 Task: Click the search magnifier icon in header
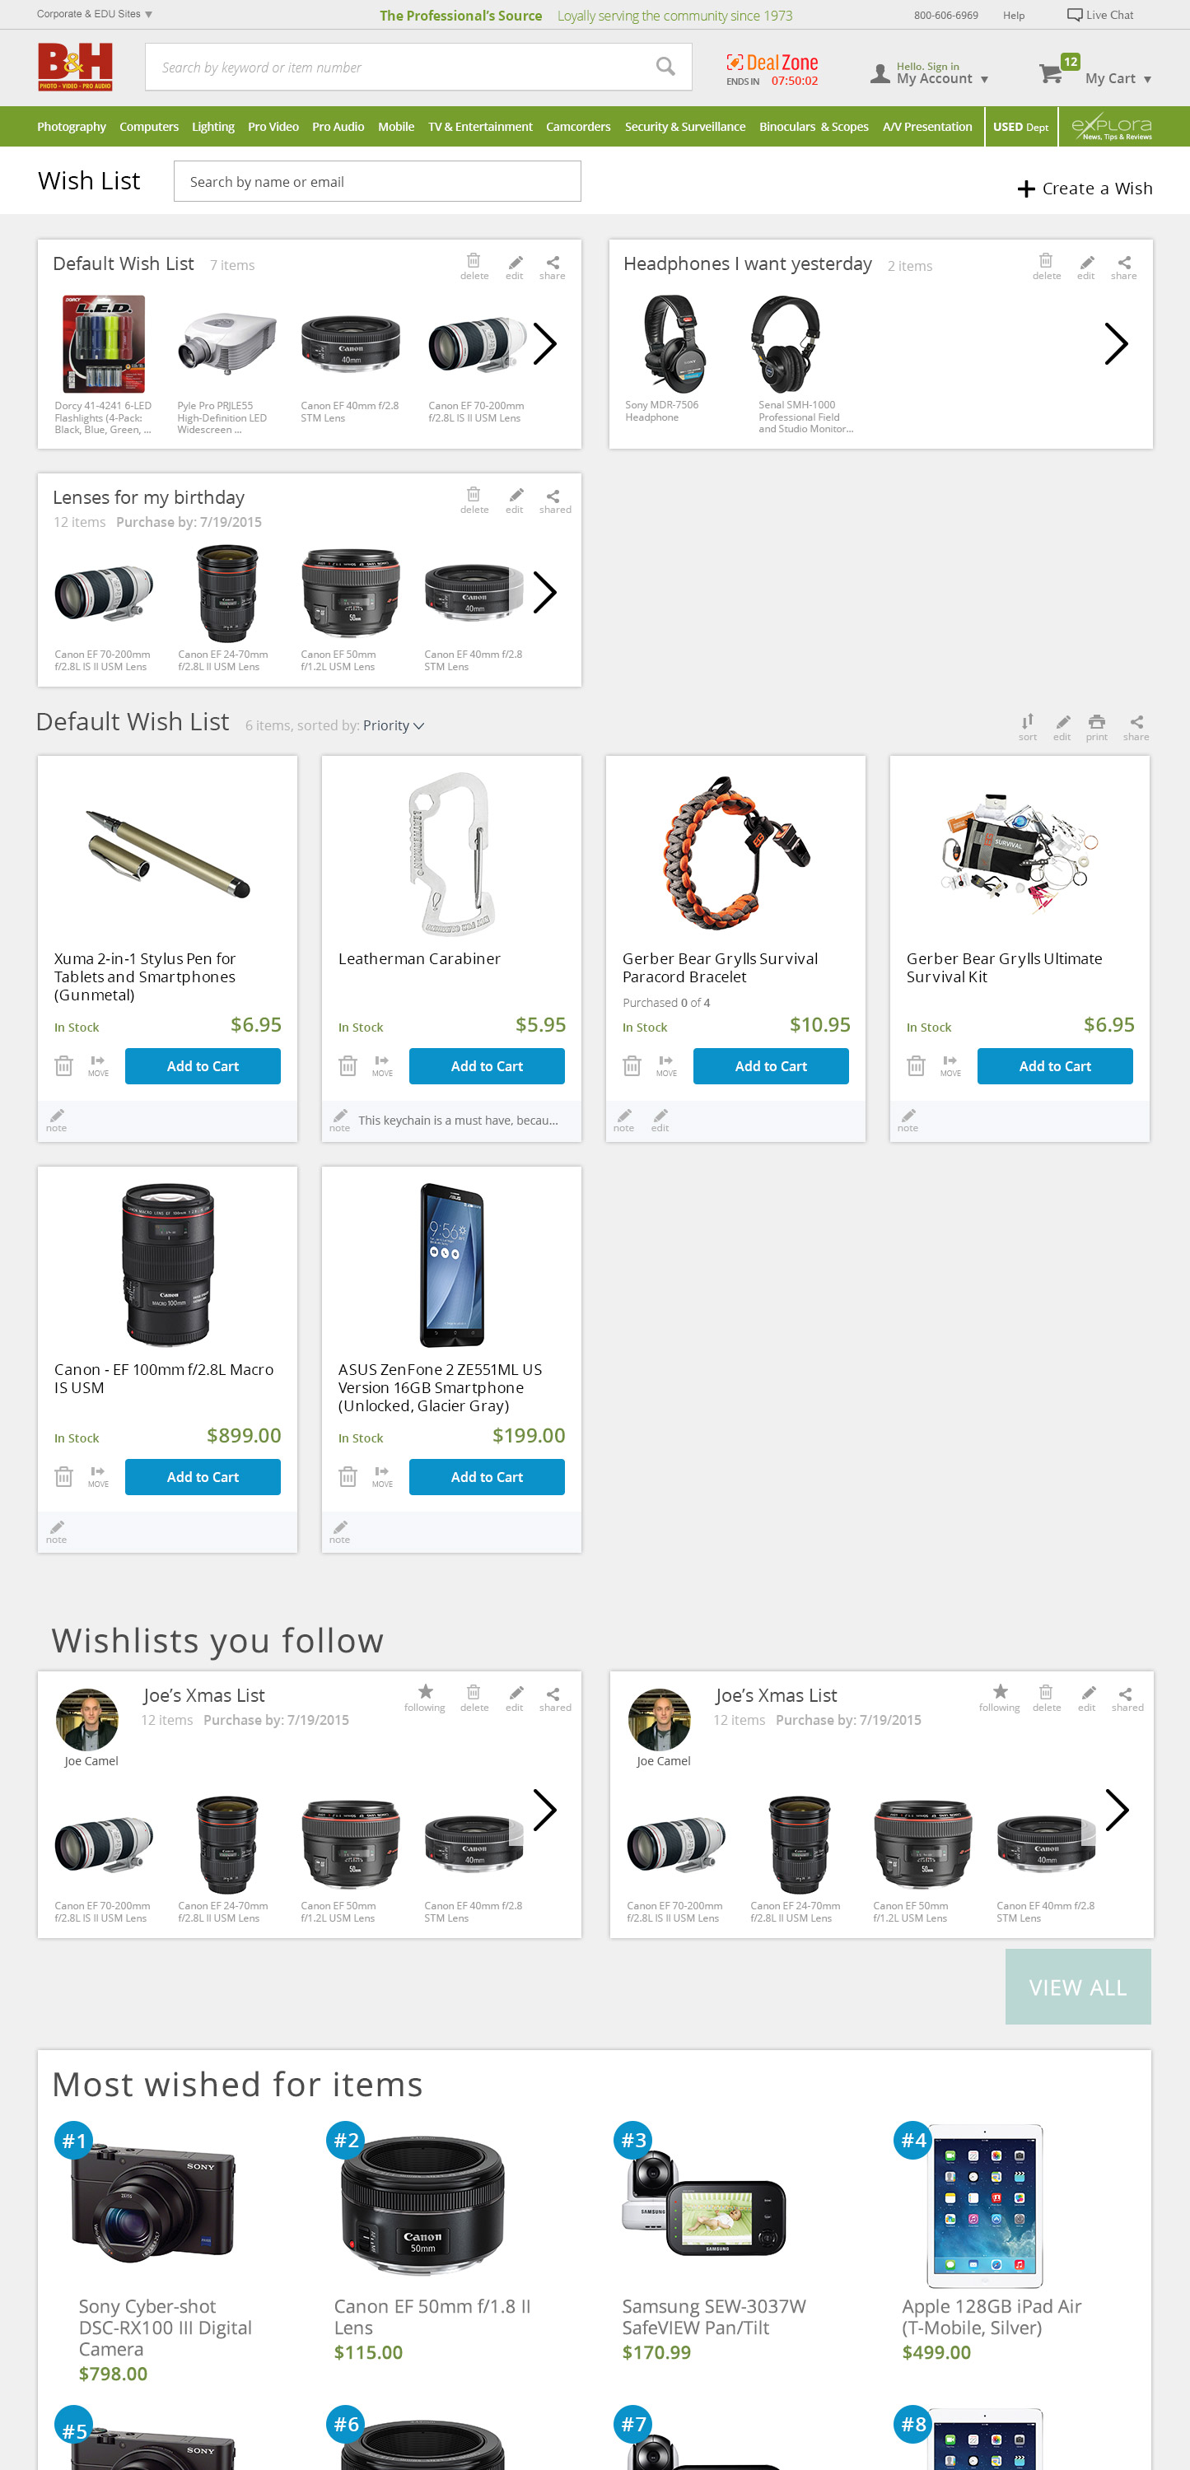665,66
